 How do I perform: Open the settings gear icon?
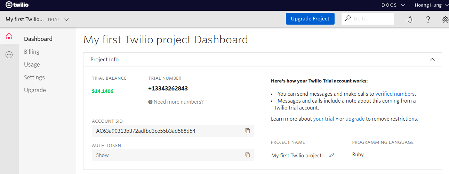pyautogui.click(x=445, y=20)
